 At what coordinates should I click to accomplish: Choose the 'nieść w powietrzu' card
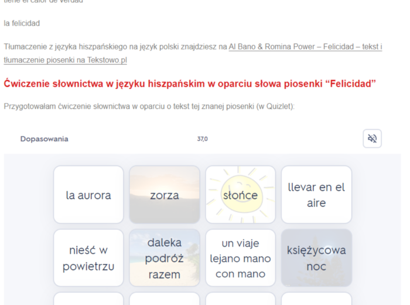point(88,258)
